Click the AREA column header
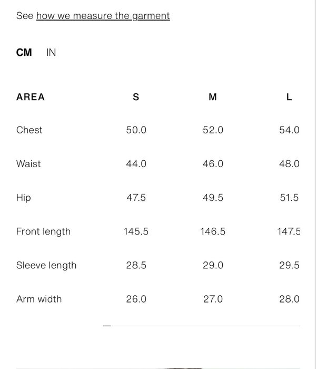 pos(31,97)
